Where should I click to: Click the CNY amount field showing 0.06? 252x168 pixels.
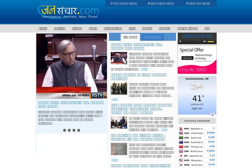coord(210,146)
